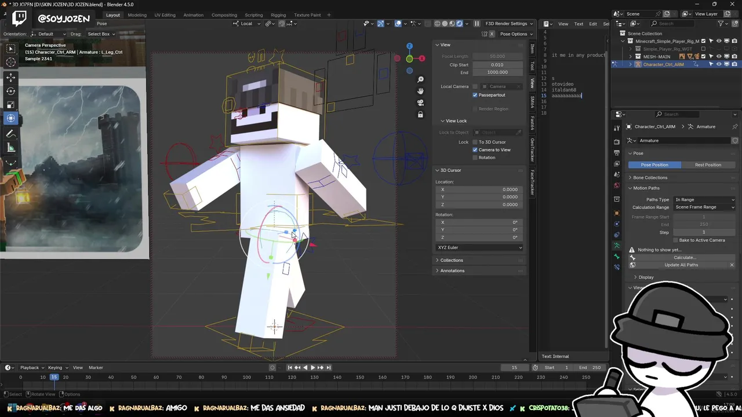The width and height of the screenshot is (742, 417).
Task: Open the XYZ Euler rotation mode dropdown
Action: tap(479, 248)
